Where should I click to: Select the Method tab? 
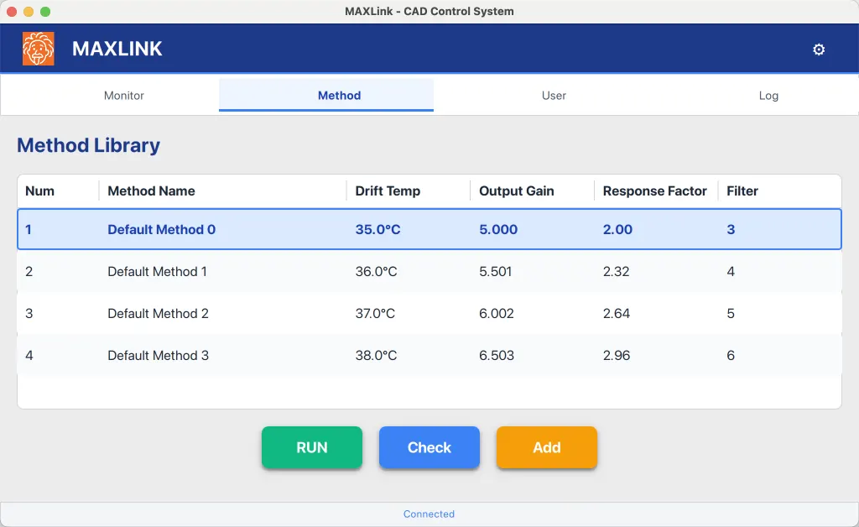(x=340, y=96)
